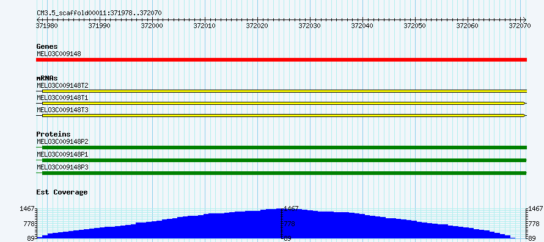
Task: Open the MELO3C009148T3 mRNA label
Action: coord(63,110)
